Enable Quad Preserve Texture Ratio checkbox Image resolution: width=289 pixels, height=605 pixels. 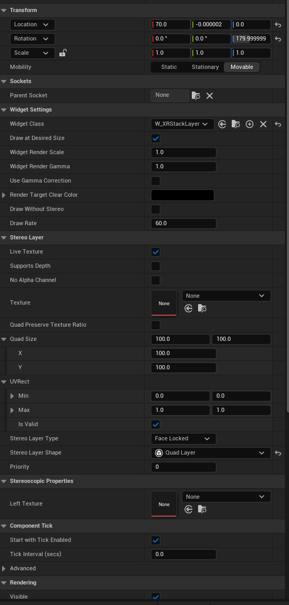(x=156, y=325)
